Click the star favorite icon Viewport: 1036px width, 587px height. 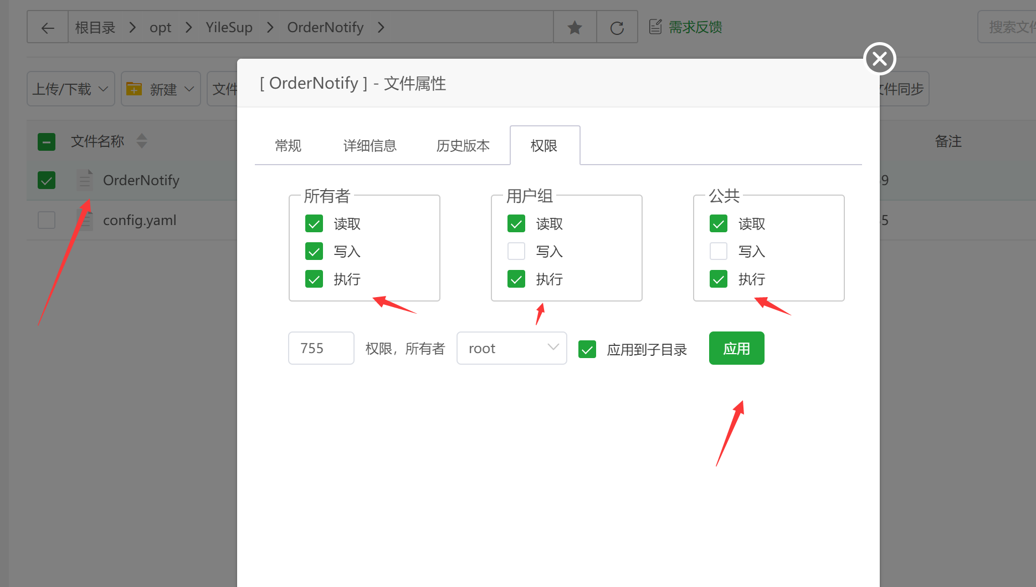click(575, 28)
